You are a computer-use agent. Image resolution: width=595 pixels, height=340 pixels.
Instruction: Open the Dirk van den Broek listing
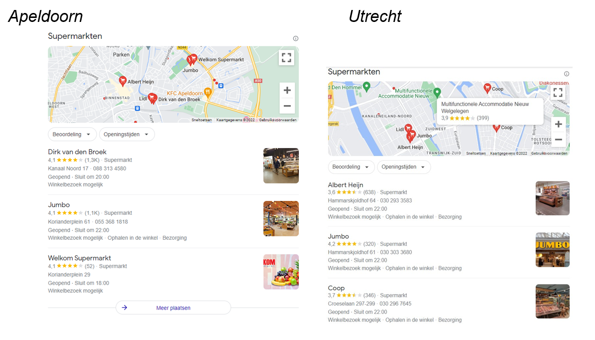point(77,152)
